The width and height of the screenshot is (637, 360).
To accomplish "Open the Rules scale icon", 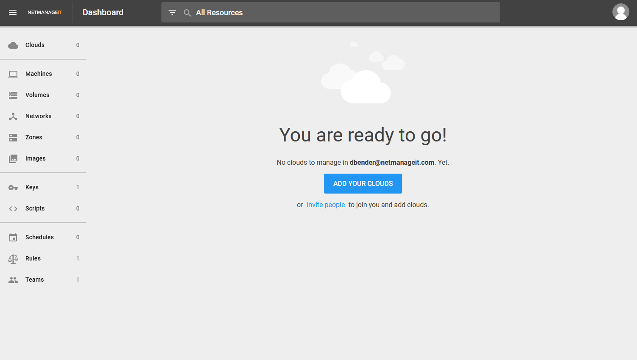I will coord(13,259).
